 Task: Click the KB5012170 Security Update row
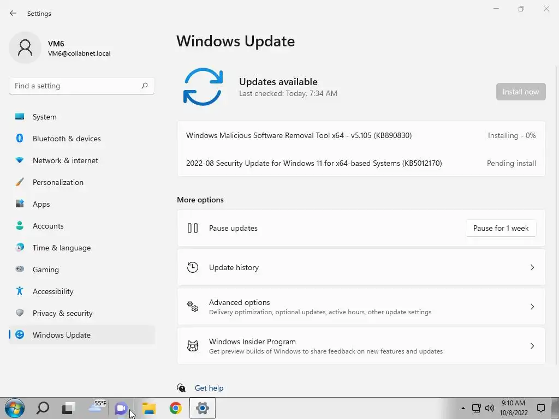coord(361,163)
